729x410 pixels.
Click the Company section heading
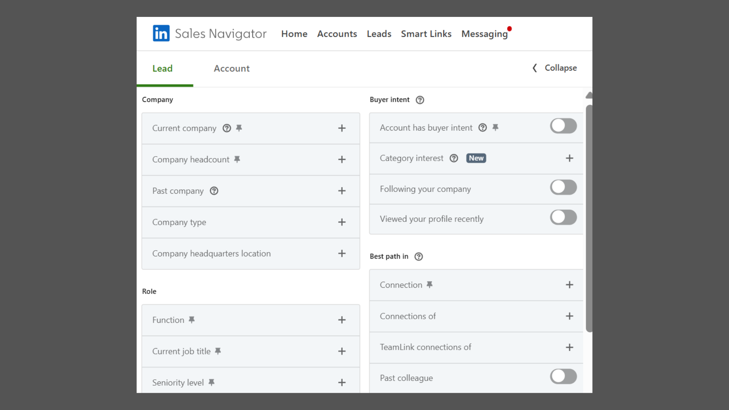pos(158,100)
